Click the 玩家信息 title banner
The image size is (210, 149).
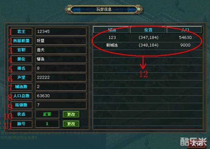(104, 9)
